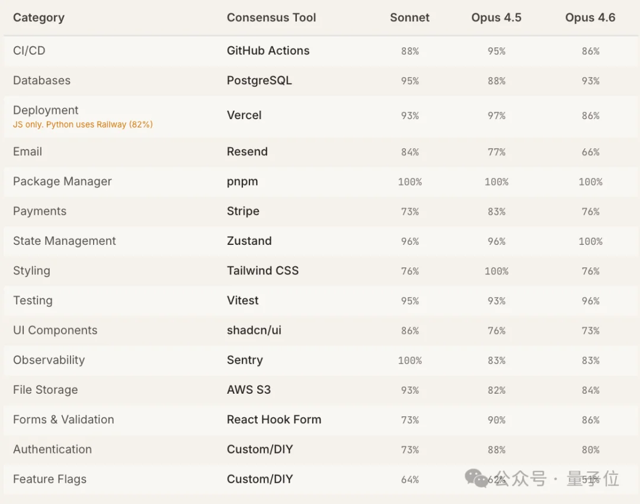Click the Zustand tool name
This screenshot has width=640, height=504.
[x=249, y=241]
